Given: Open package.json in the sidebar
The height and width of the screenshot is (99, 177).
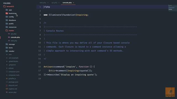Looking at the screenshot, I should coord(14,82).
